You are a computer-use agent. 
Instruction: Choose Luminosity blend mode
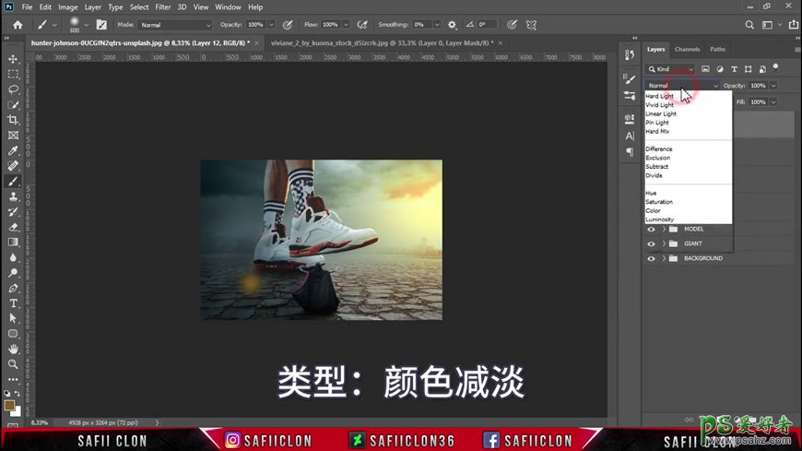659,220
